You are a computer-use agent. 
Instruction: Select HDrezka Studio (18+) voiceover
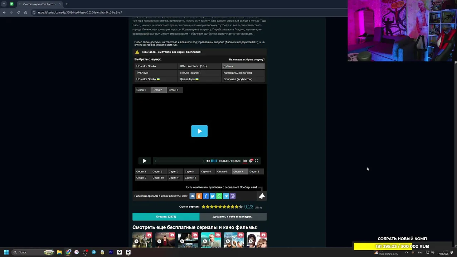(200, 66)
